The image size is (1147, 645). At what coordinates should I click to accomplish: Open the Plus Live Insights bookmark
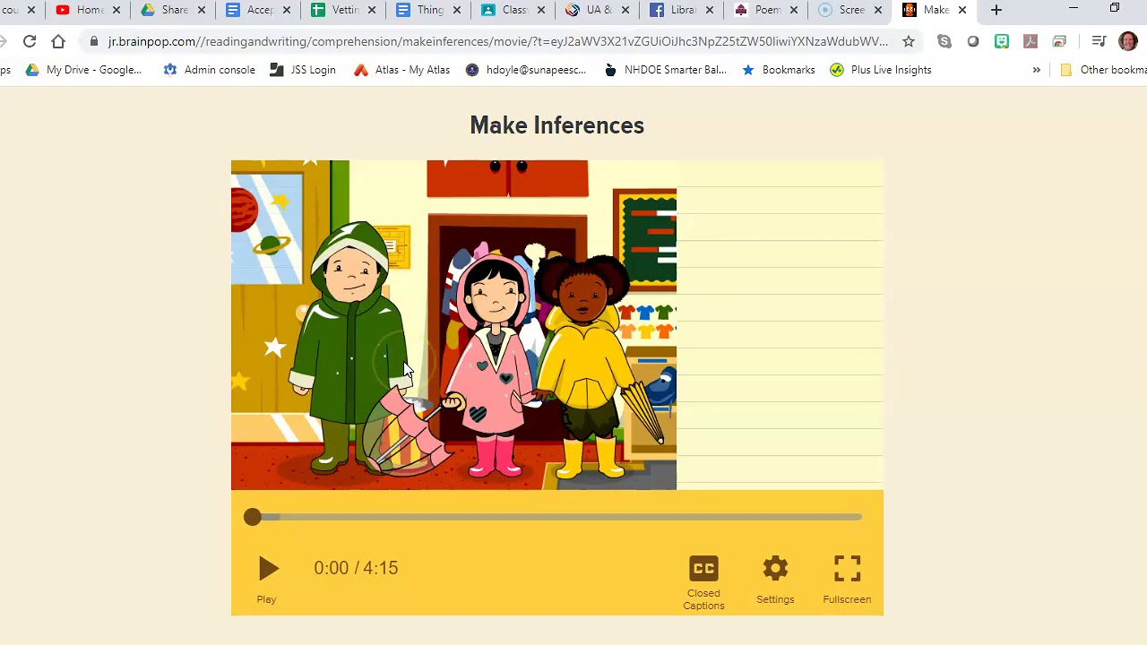click(880, 70)
